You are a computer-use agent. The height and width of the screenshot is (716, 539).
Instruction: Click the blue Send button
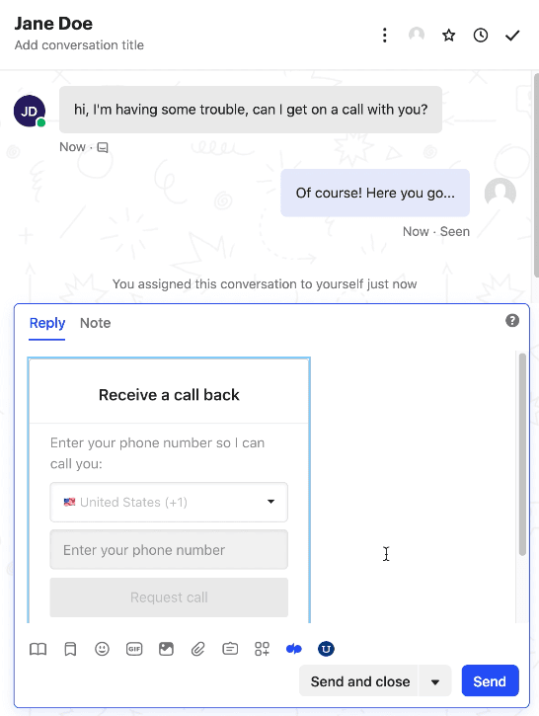click(x=490, y=680)
